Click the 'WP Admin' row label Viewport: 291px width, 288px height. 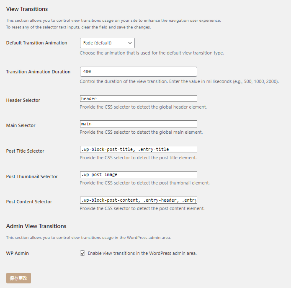point(17,253)
